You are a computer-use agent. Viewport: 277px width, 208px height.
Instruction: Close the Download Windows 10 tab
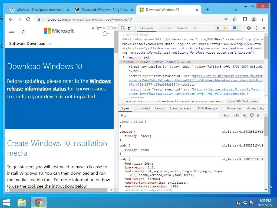click(x=197, y=10)
